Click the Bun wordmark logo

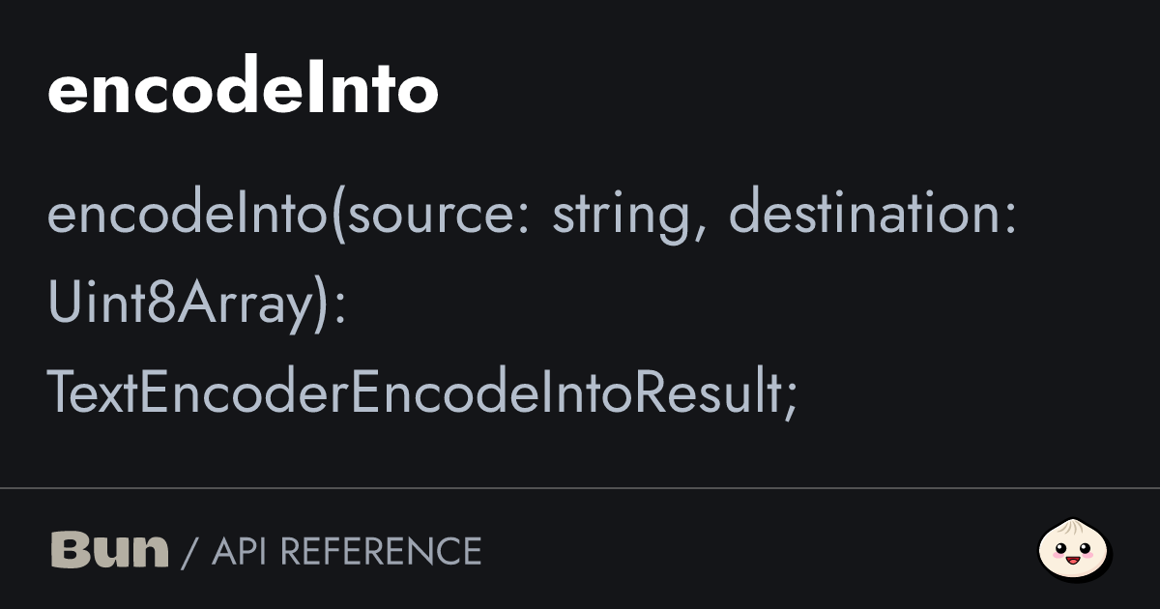click(109, 550)
